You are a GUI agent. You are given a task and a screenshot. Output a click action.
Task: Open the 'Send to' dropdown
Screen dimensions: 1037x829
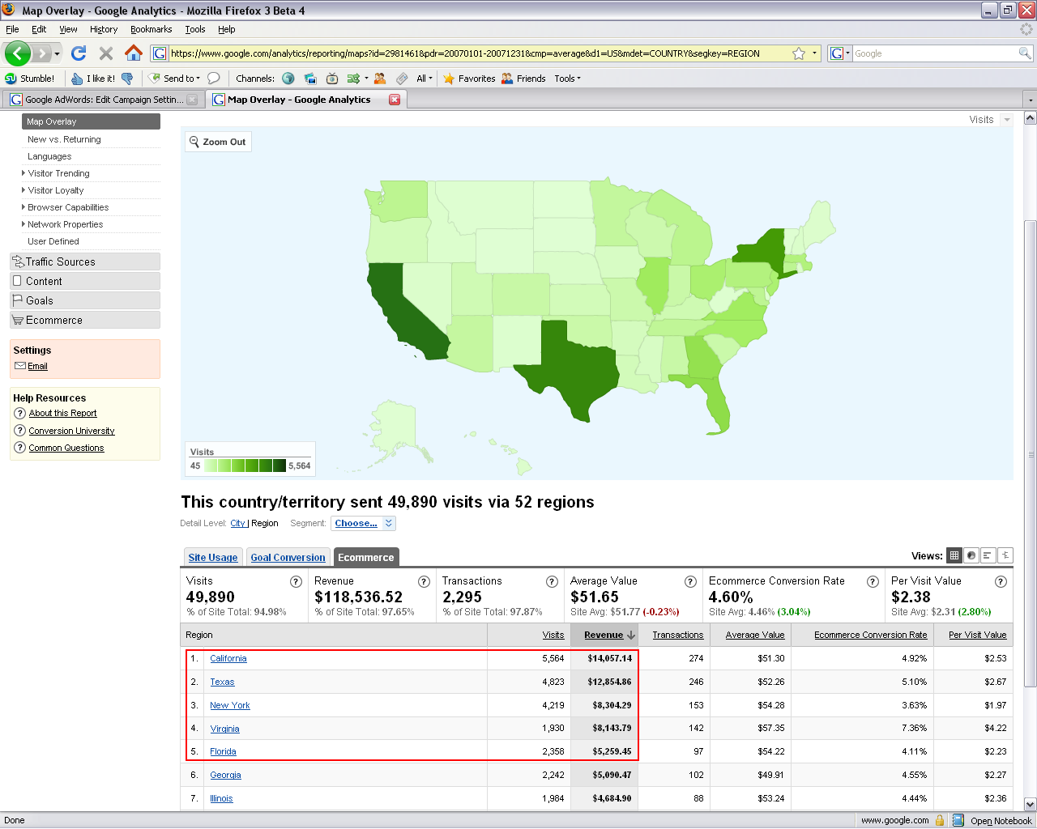(174, 79)
